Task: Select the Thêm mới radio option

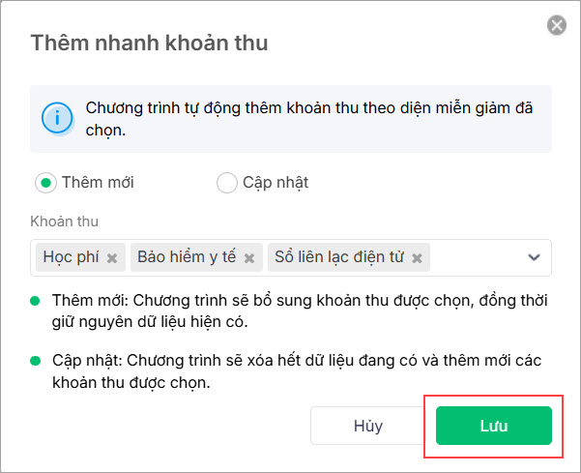Action: click(45, 182)
